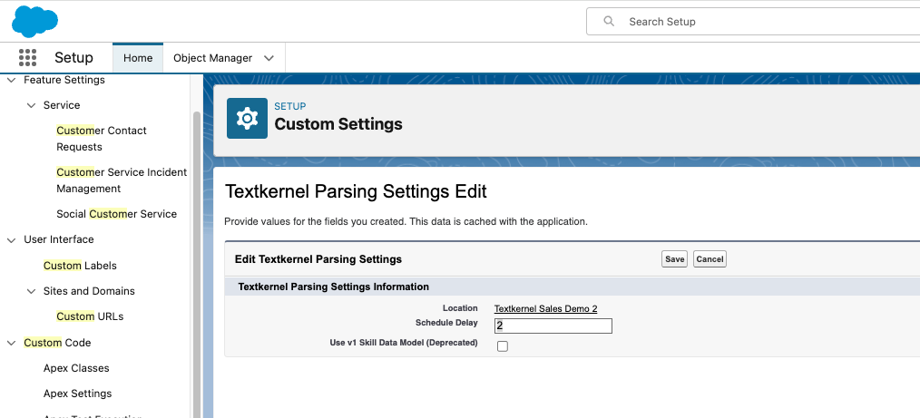
Task: Click the Schedule Delay input field
Action: tap(553, 326)
